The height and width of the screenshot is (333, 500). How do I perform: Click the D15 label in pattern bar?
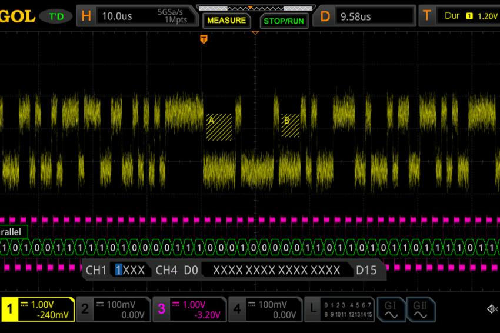coord(366,270)
